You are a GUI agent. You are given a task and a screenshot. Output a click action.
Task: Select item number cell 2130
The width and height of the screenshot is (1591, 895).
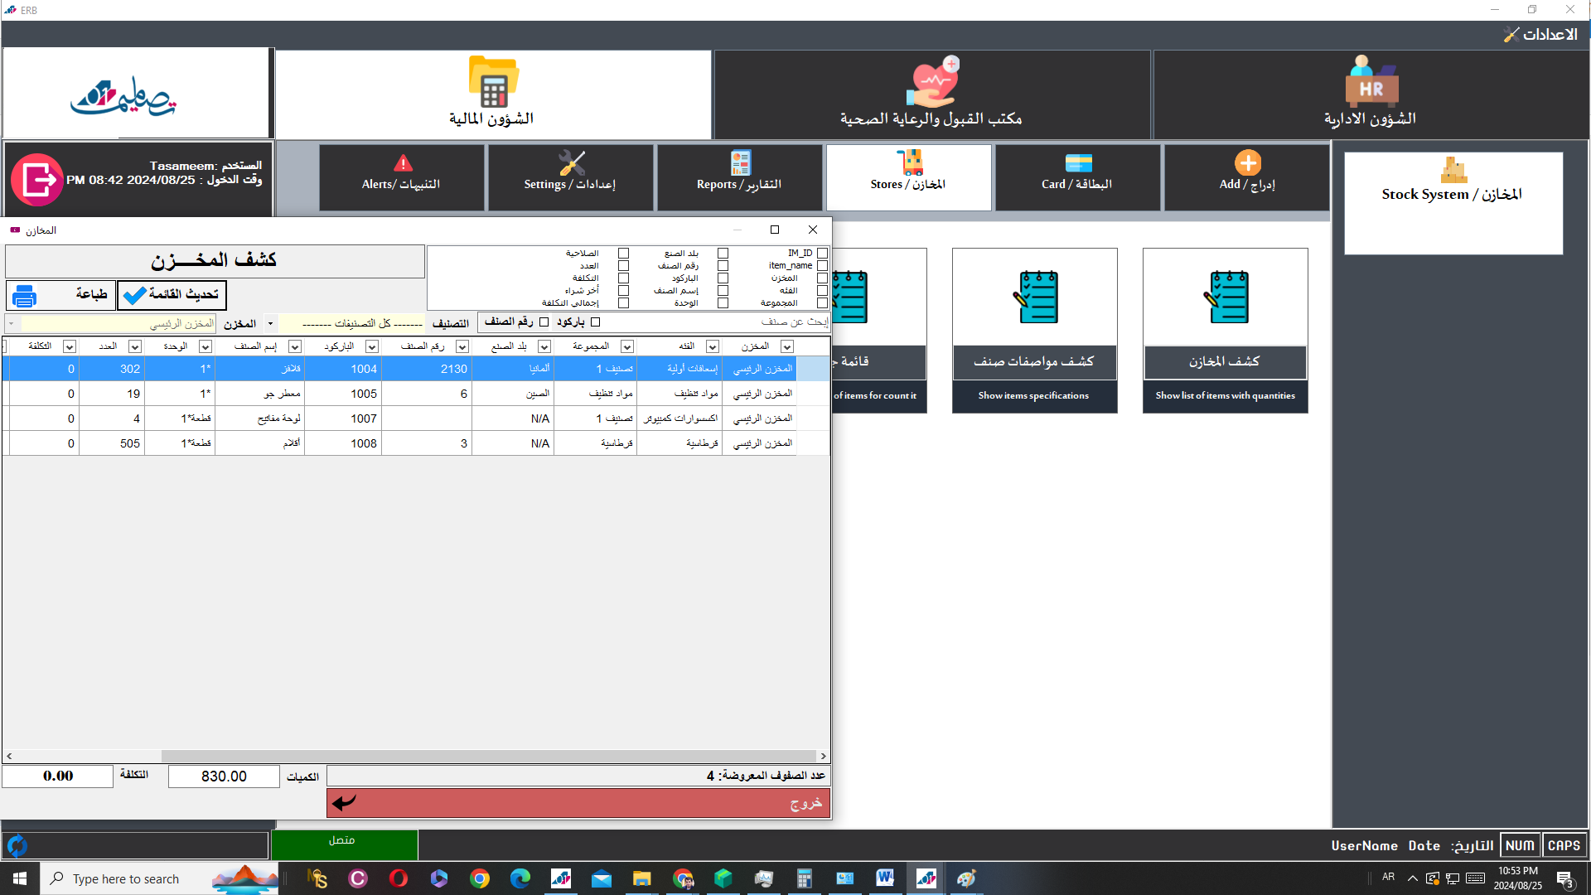pos(427,369)
